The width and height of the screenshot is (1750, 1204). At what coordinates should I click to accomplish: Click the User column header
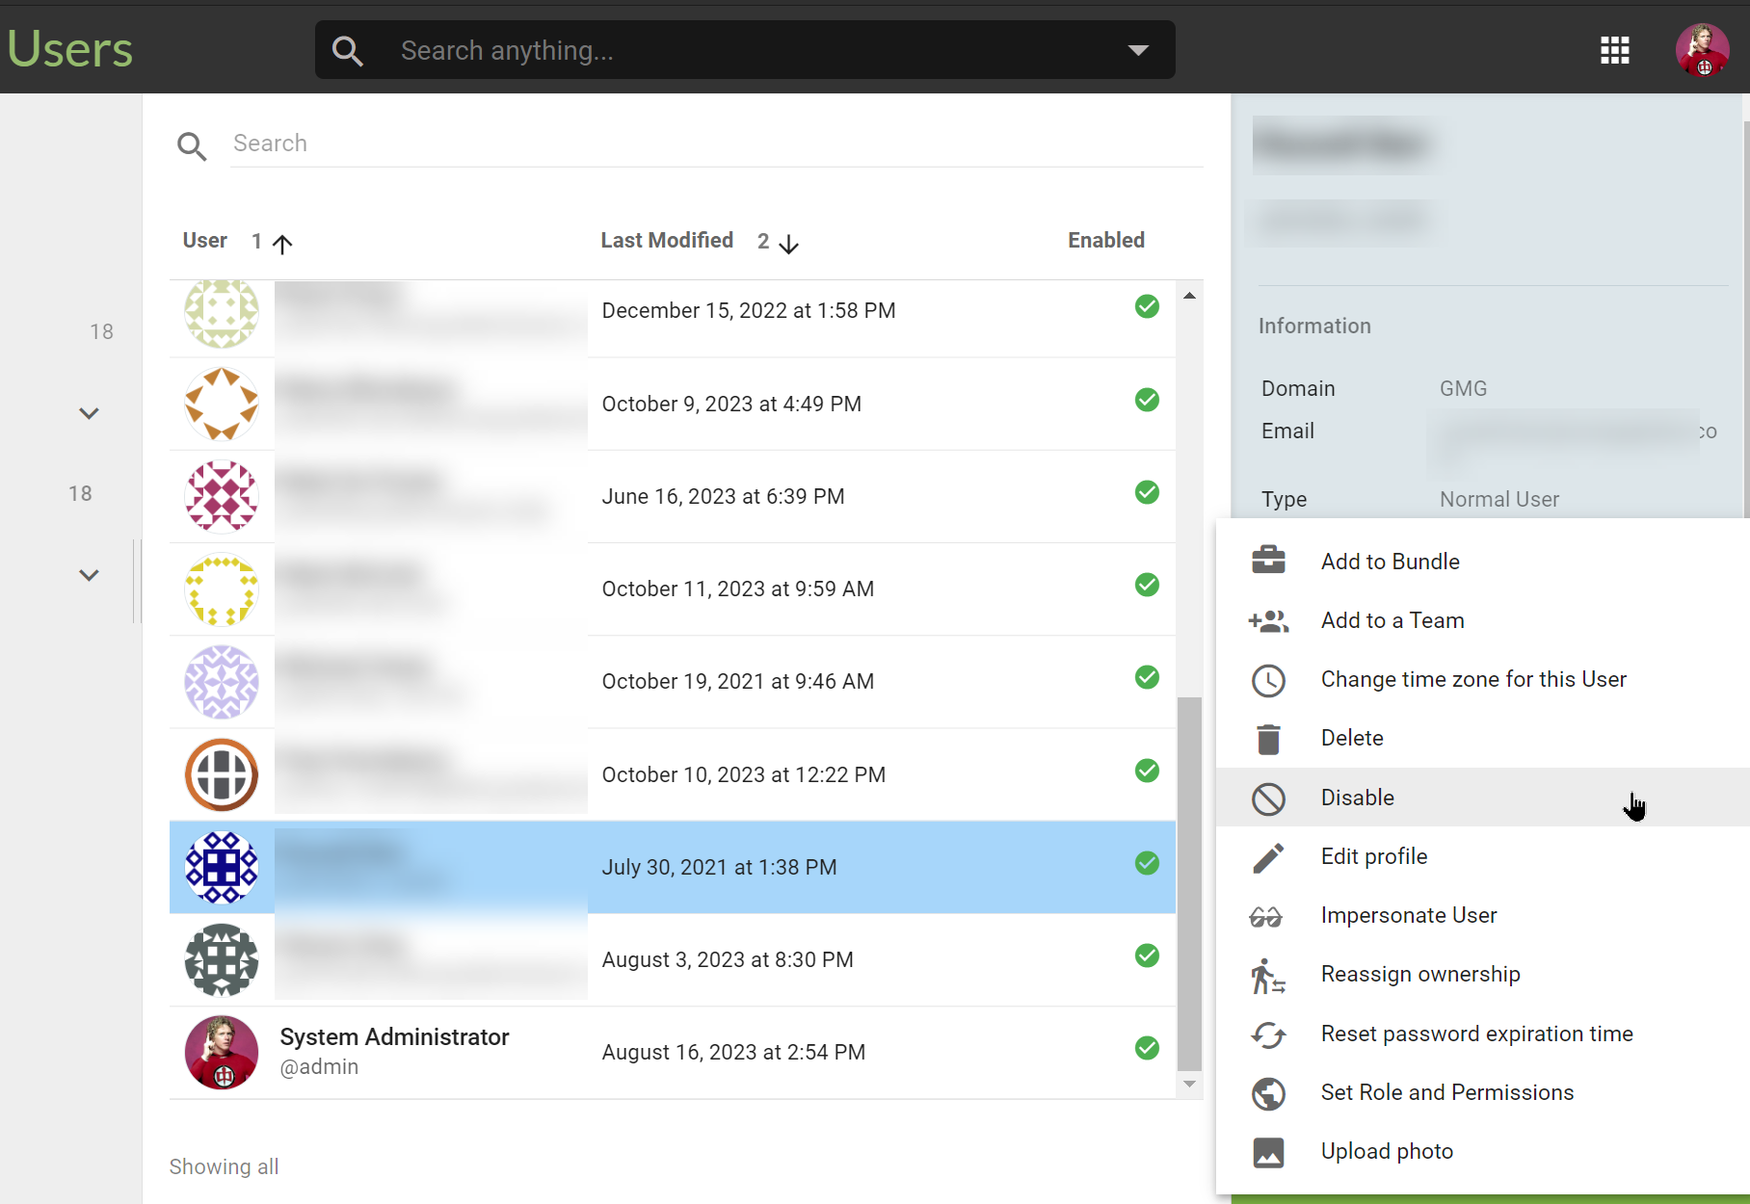[205, 241]
